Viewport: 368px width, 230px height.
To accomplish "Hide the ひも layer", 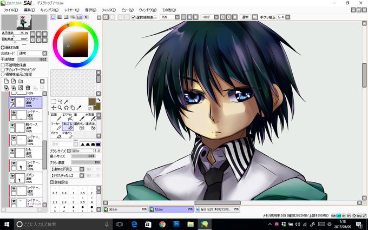I will click(12, 150).
